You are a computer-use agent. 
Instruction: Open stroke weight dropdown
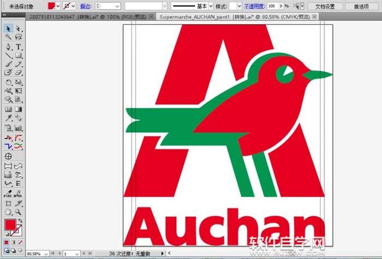point(117,6)
